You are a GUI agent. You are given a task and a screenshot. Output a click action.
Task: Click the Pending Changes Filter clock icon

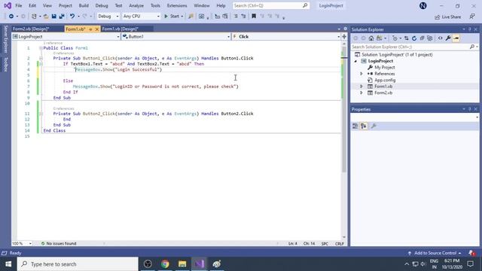coord(395,38)
